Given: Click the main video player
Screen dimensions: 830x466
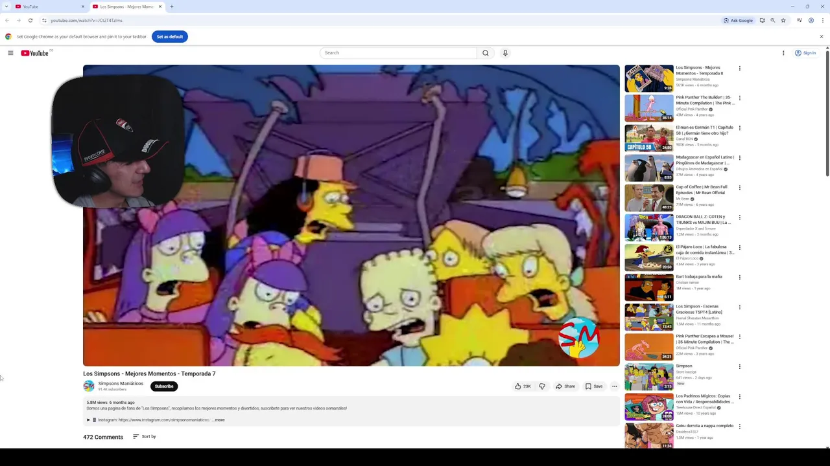Looking at the screenshot, I should 351,216.
